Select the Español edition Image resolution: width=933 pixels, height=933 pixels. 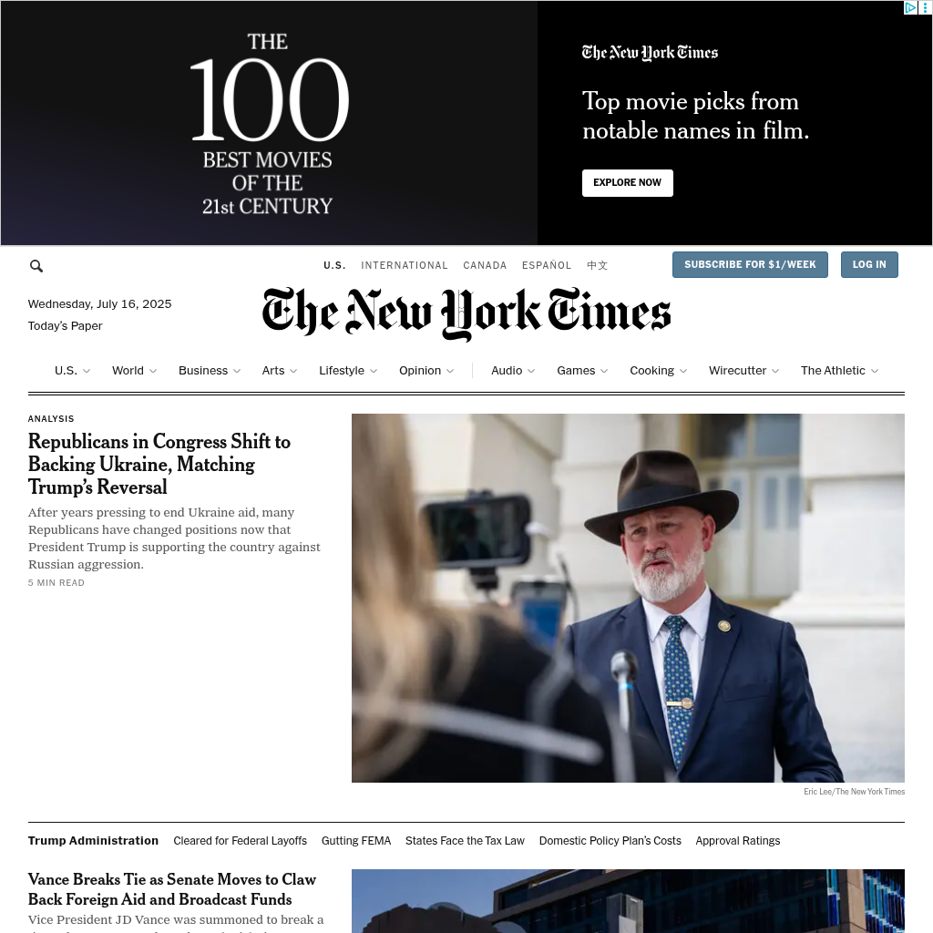point(547,265)
